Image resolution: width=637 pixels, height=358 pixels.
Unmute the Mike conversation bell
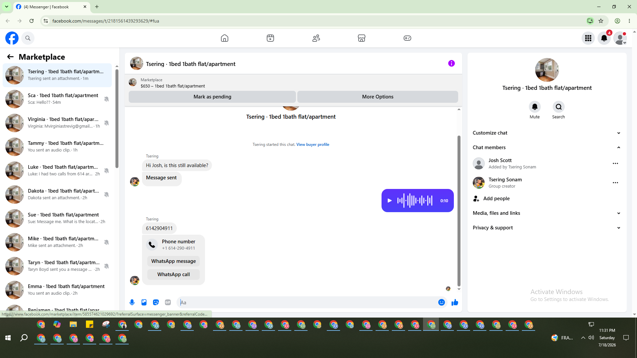106,242
